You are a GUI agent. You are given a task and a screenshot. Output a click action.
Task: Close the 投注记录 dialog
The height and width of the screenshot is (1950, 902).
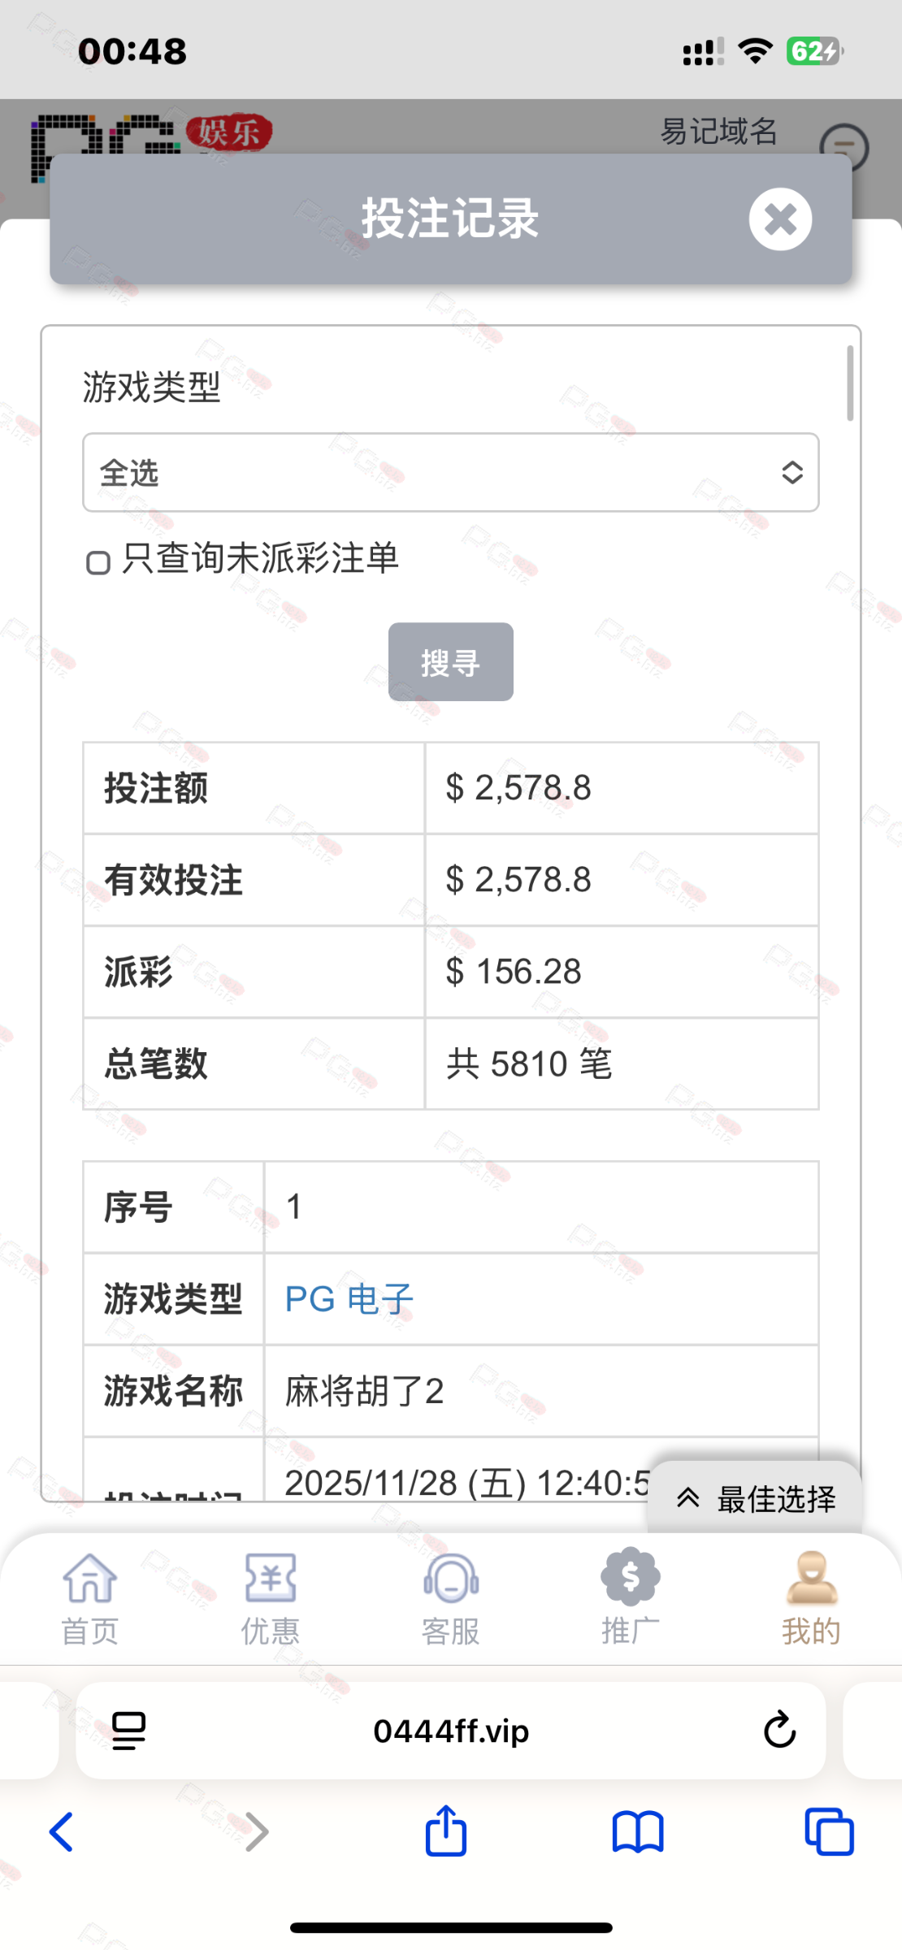(x=780, y=219)
